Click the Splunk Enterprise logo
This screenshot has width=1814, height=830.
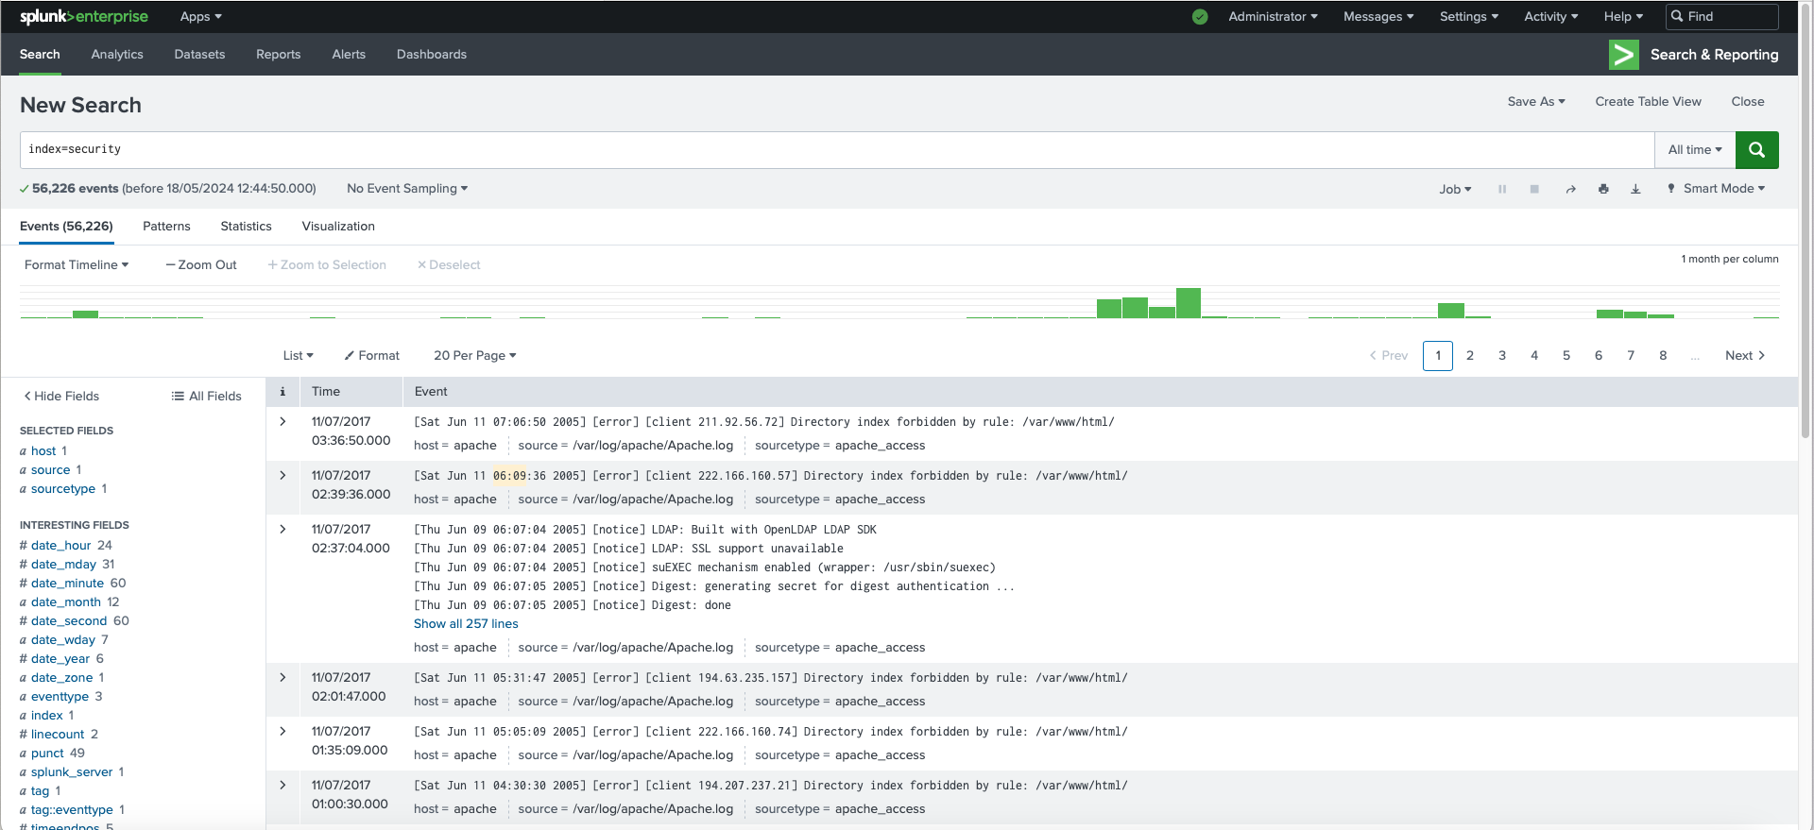click(84, 16)
